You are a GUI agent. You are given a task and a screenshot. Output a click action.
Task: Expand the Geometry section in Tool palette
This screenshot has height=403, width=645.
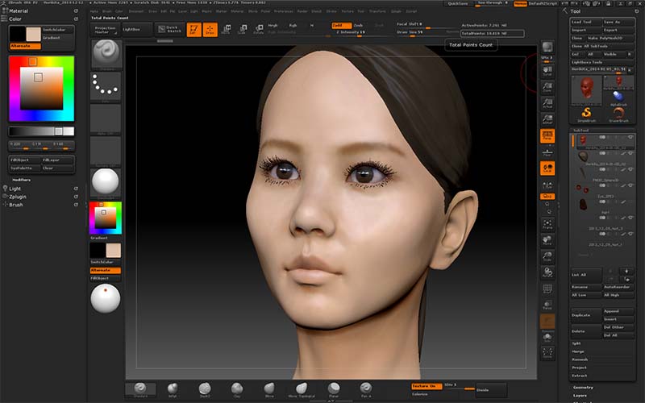pos(583,388)
